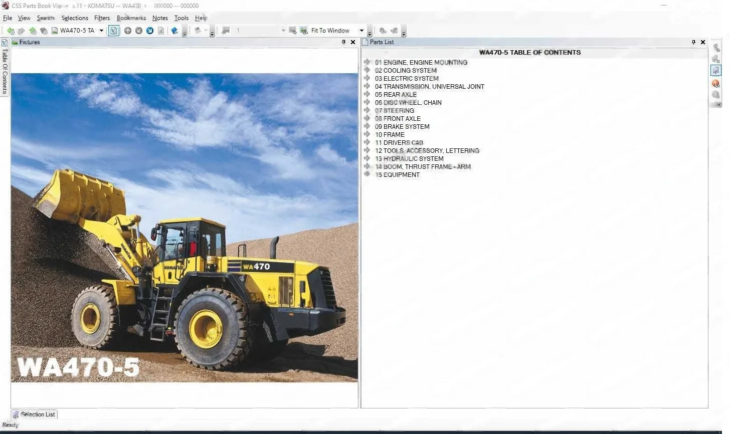Viewport: 730px width, 434px height.
Task: Click the top grayed icon in right sidebar
Action: point(716,48)
